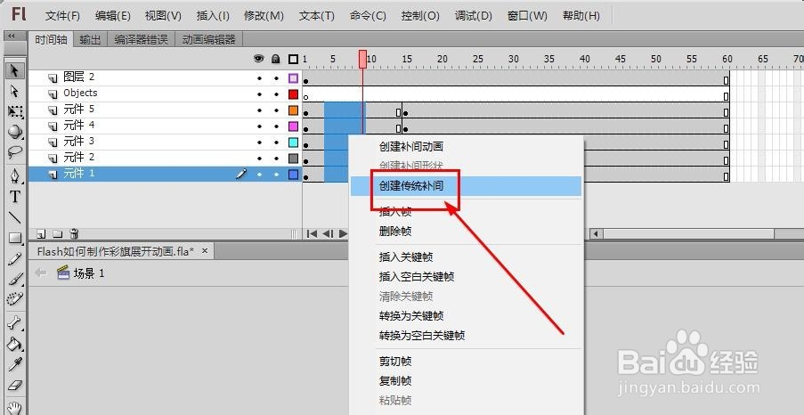Choose 插入关键帧 from context menu

pos(466,257)
